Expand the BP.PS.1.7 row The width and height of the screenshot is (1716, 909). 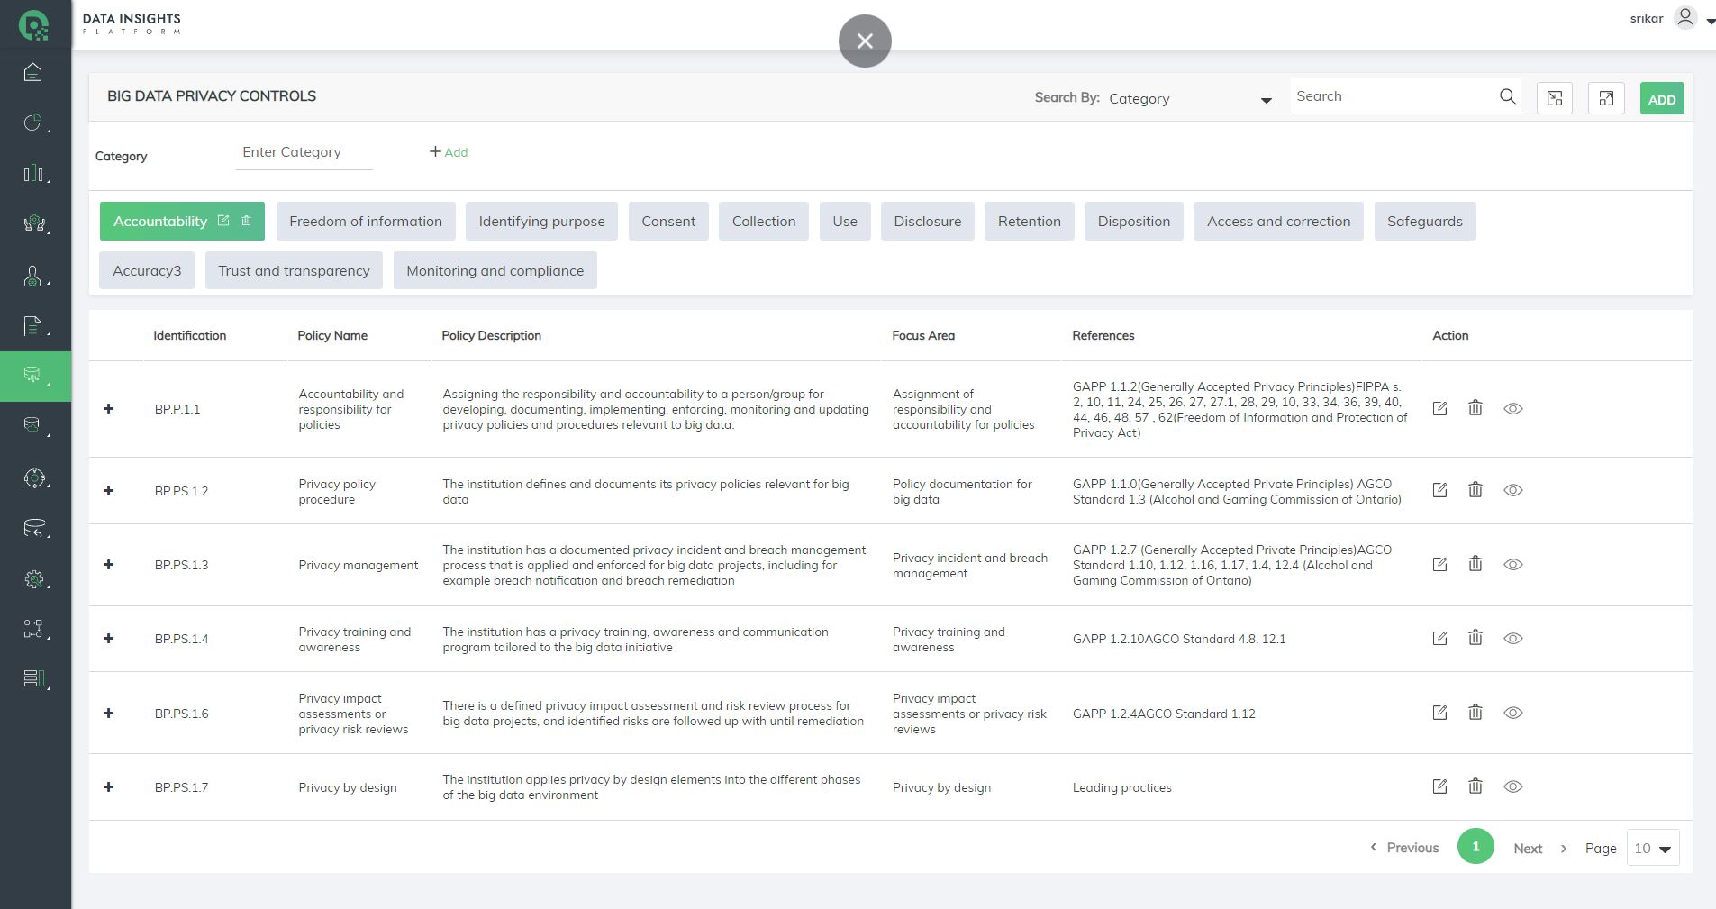[x=109, y=787]
